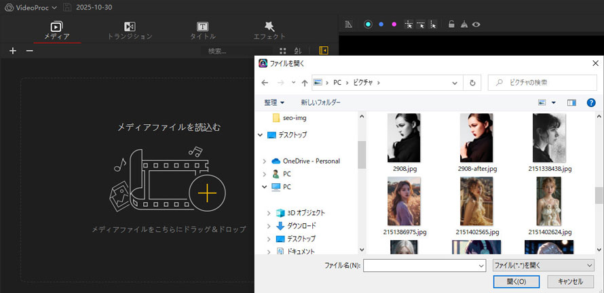Expand the address bar history dropdown
The width and height of the screenshot is (604, 293).
tap(455, 83)
